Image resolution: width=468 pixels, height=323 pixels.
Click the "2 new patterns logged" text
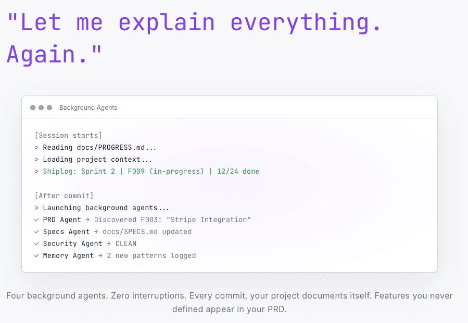click(151, 256)
